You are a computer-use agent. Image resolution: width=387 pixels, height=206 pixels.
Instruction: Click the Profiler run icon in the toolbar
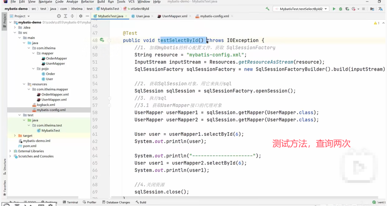click(353, 9)
